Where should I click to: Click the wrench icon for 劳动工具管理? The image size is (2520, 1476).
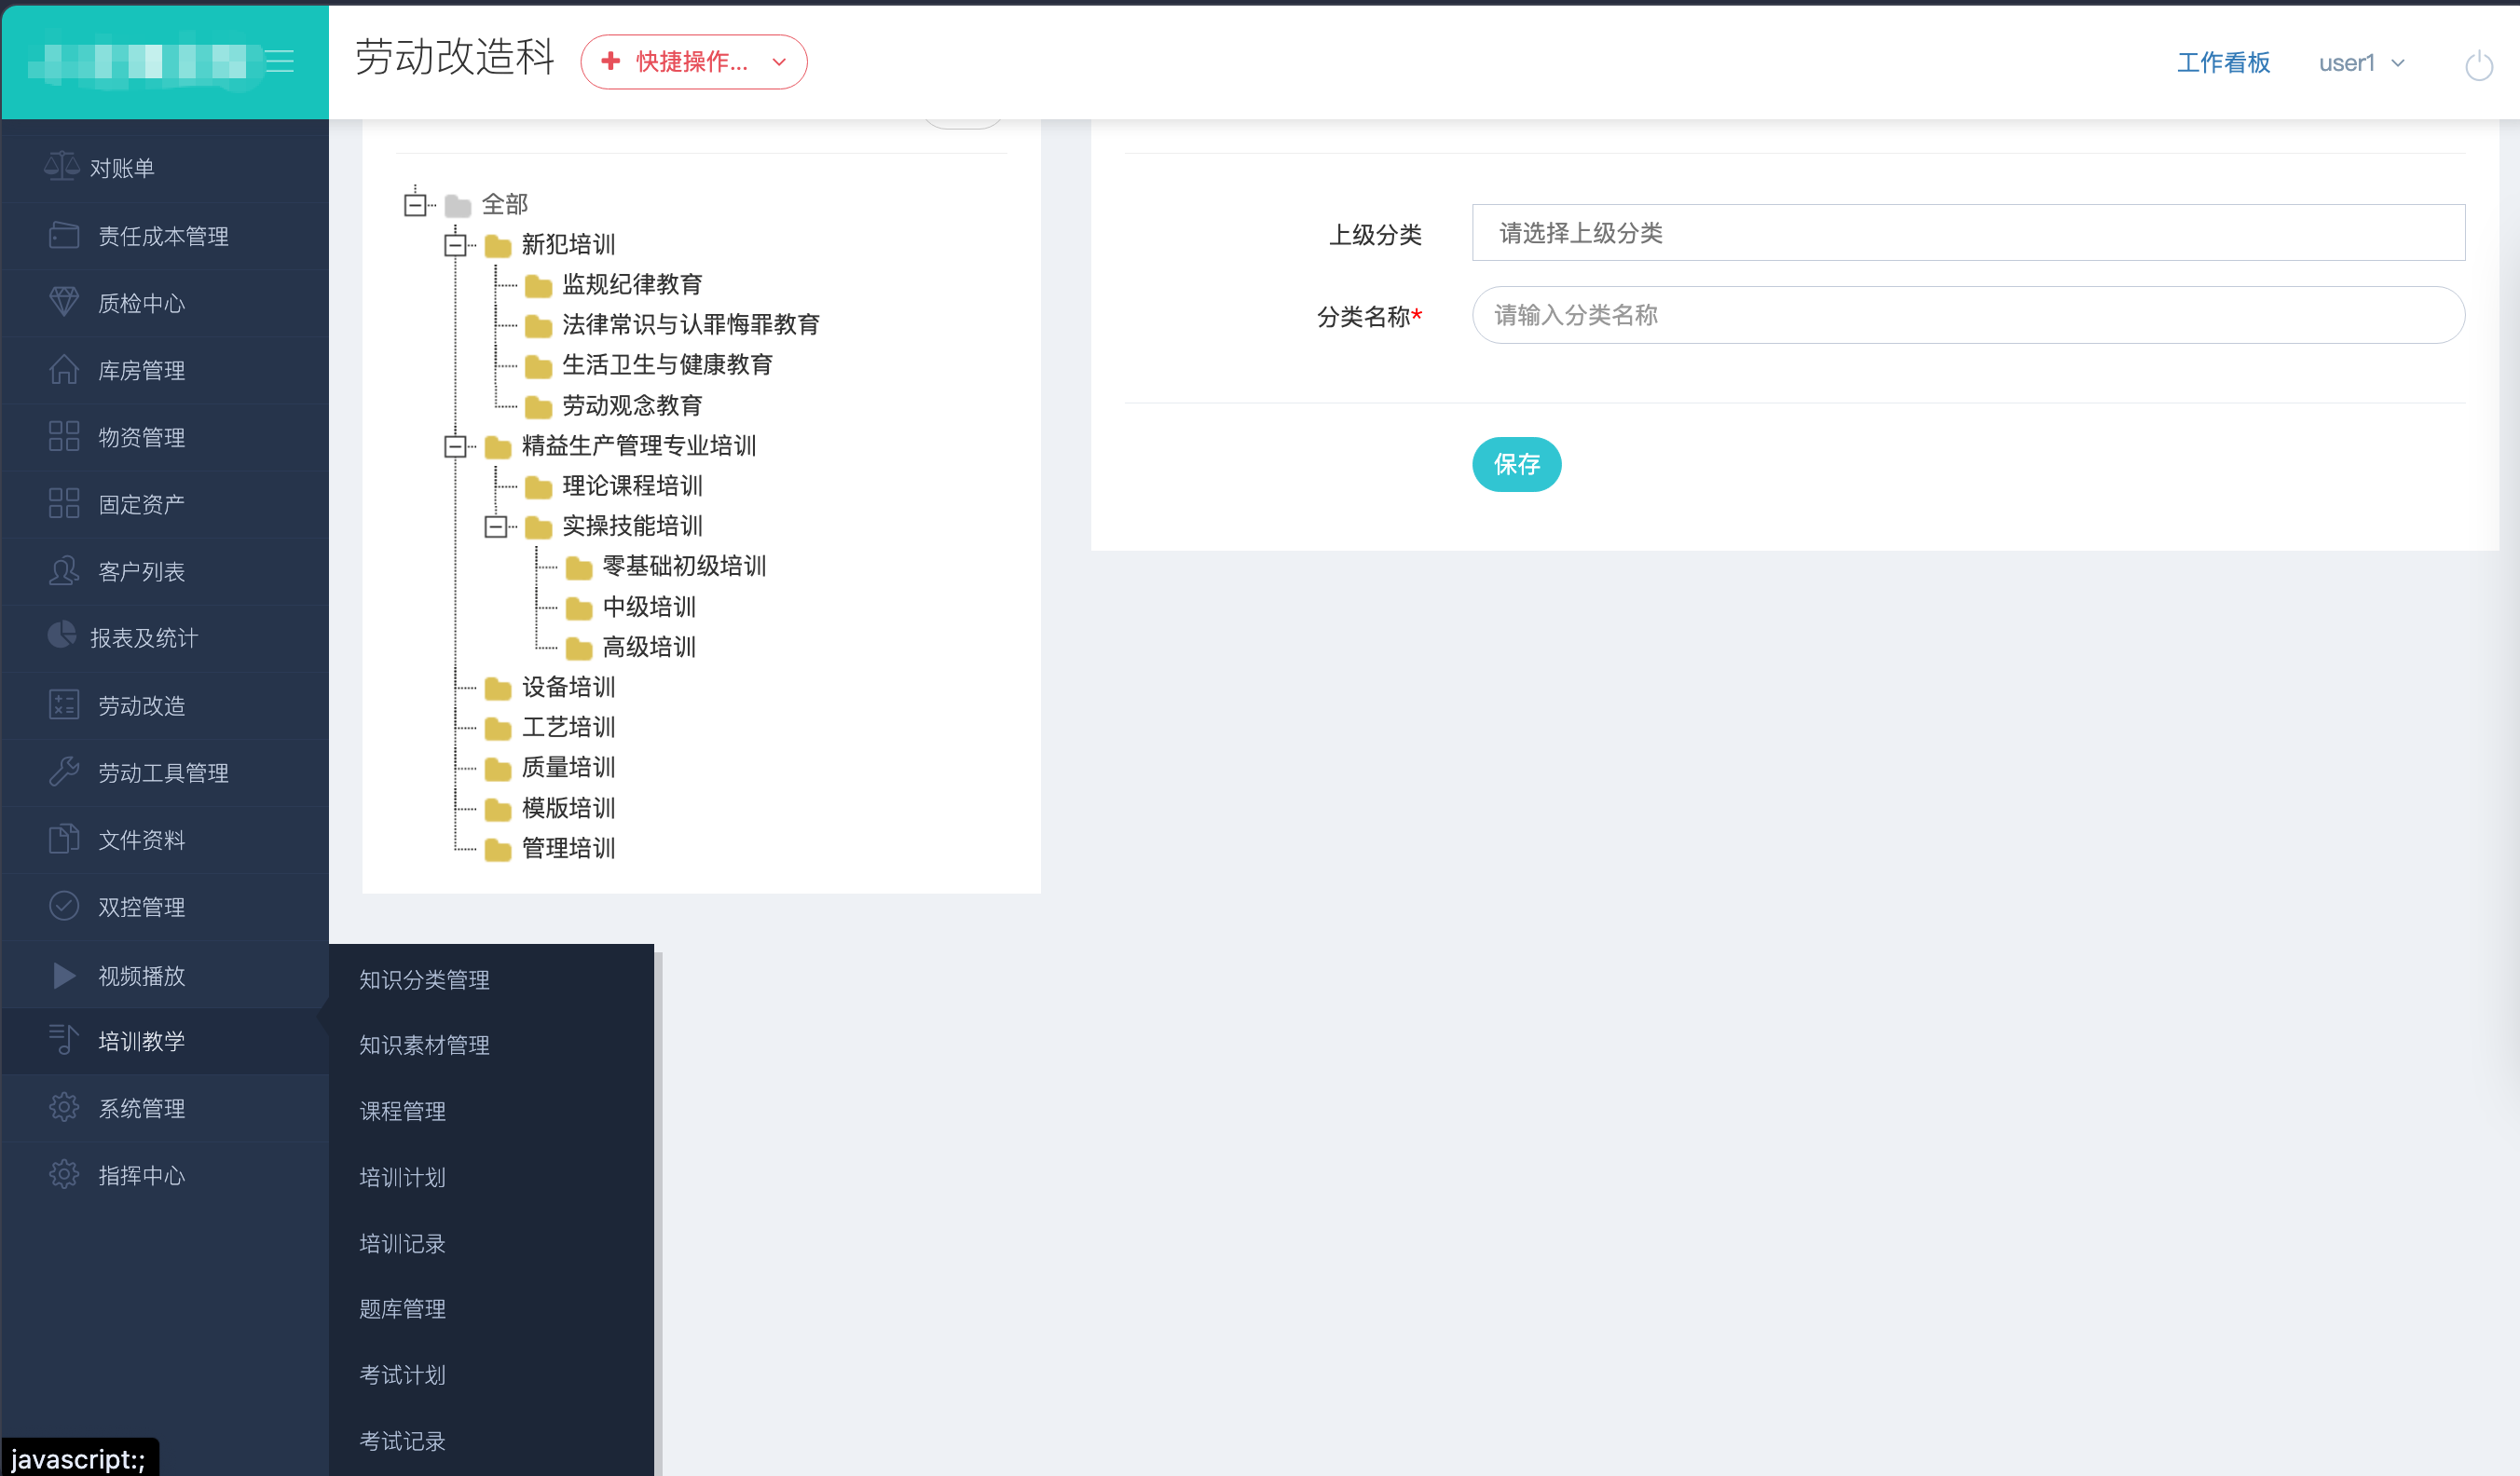tap(64, 771)
